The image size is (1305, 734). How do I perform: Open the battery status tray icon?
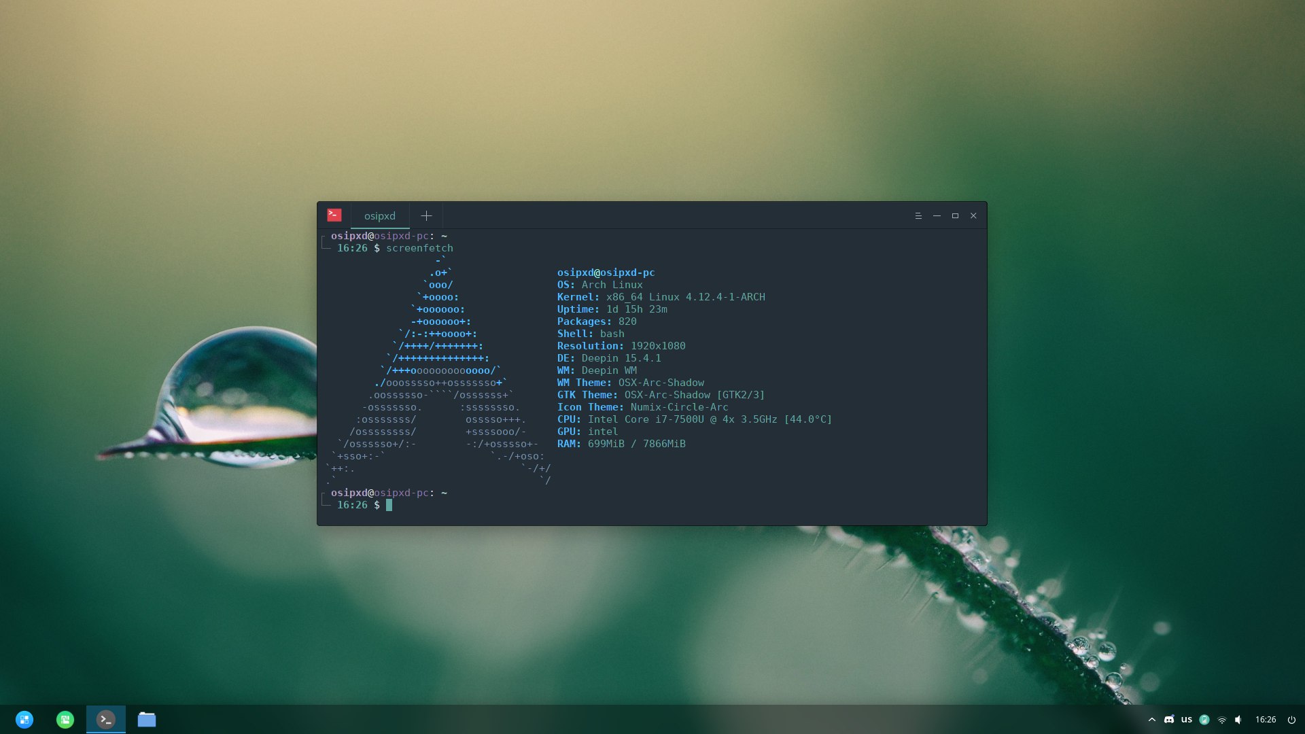[x=1204, y=720]
